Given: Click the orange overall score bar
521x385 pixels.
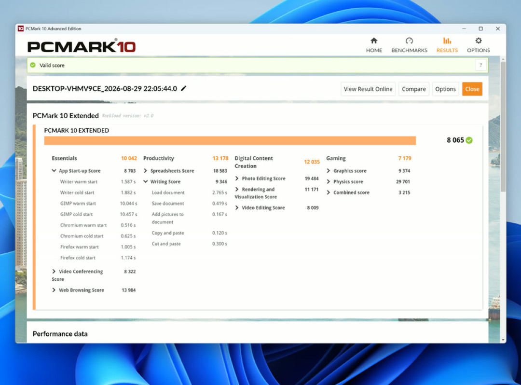Looking at the screenshot, I should (230, 140).
